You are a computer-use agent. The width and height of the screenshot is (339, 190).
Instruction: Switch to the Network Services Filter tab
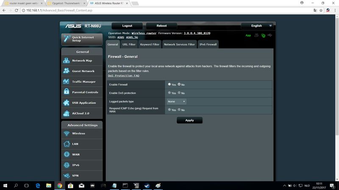[179, 44]
